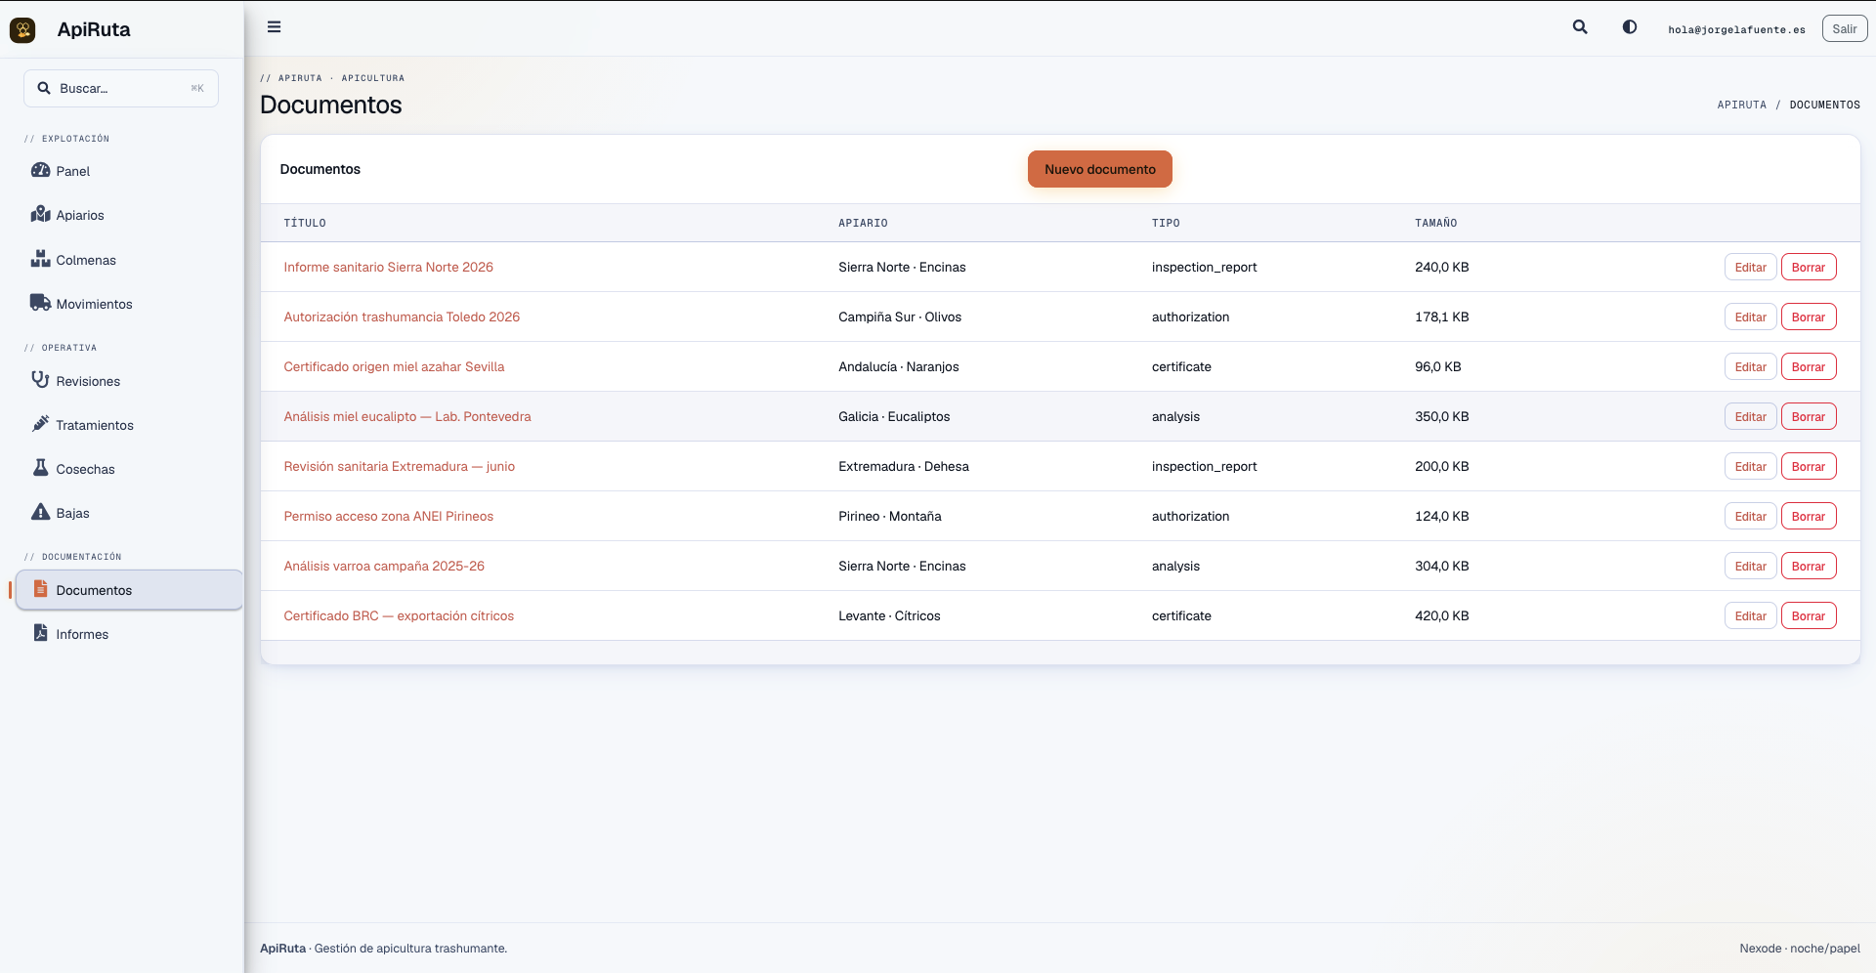Viewport: 1876px width, 973px height.
Task: Open Certificado BRC exportación cítricos link
Action: [399, 615]
